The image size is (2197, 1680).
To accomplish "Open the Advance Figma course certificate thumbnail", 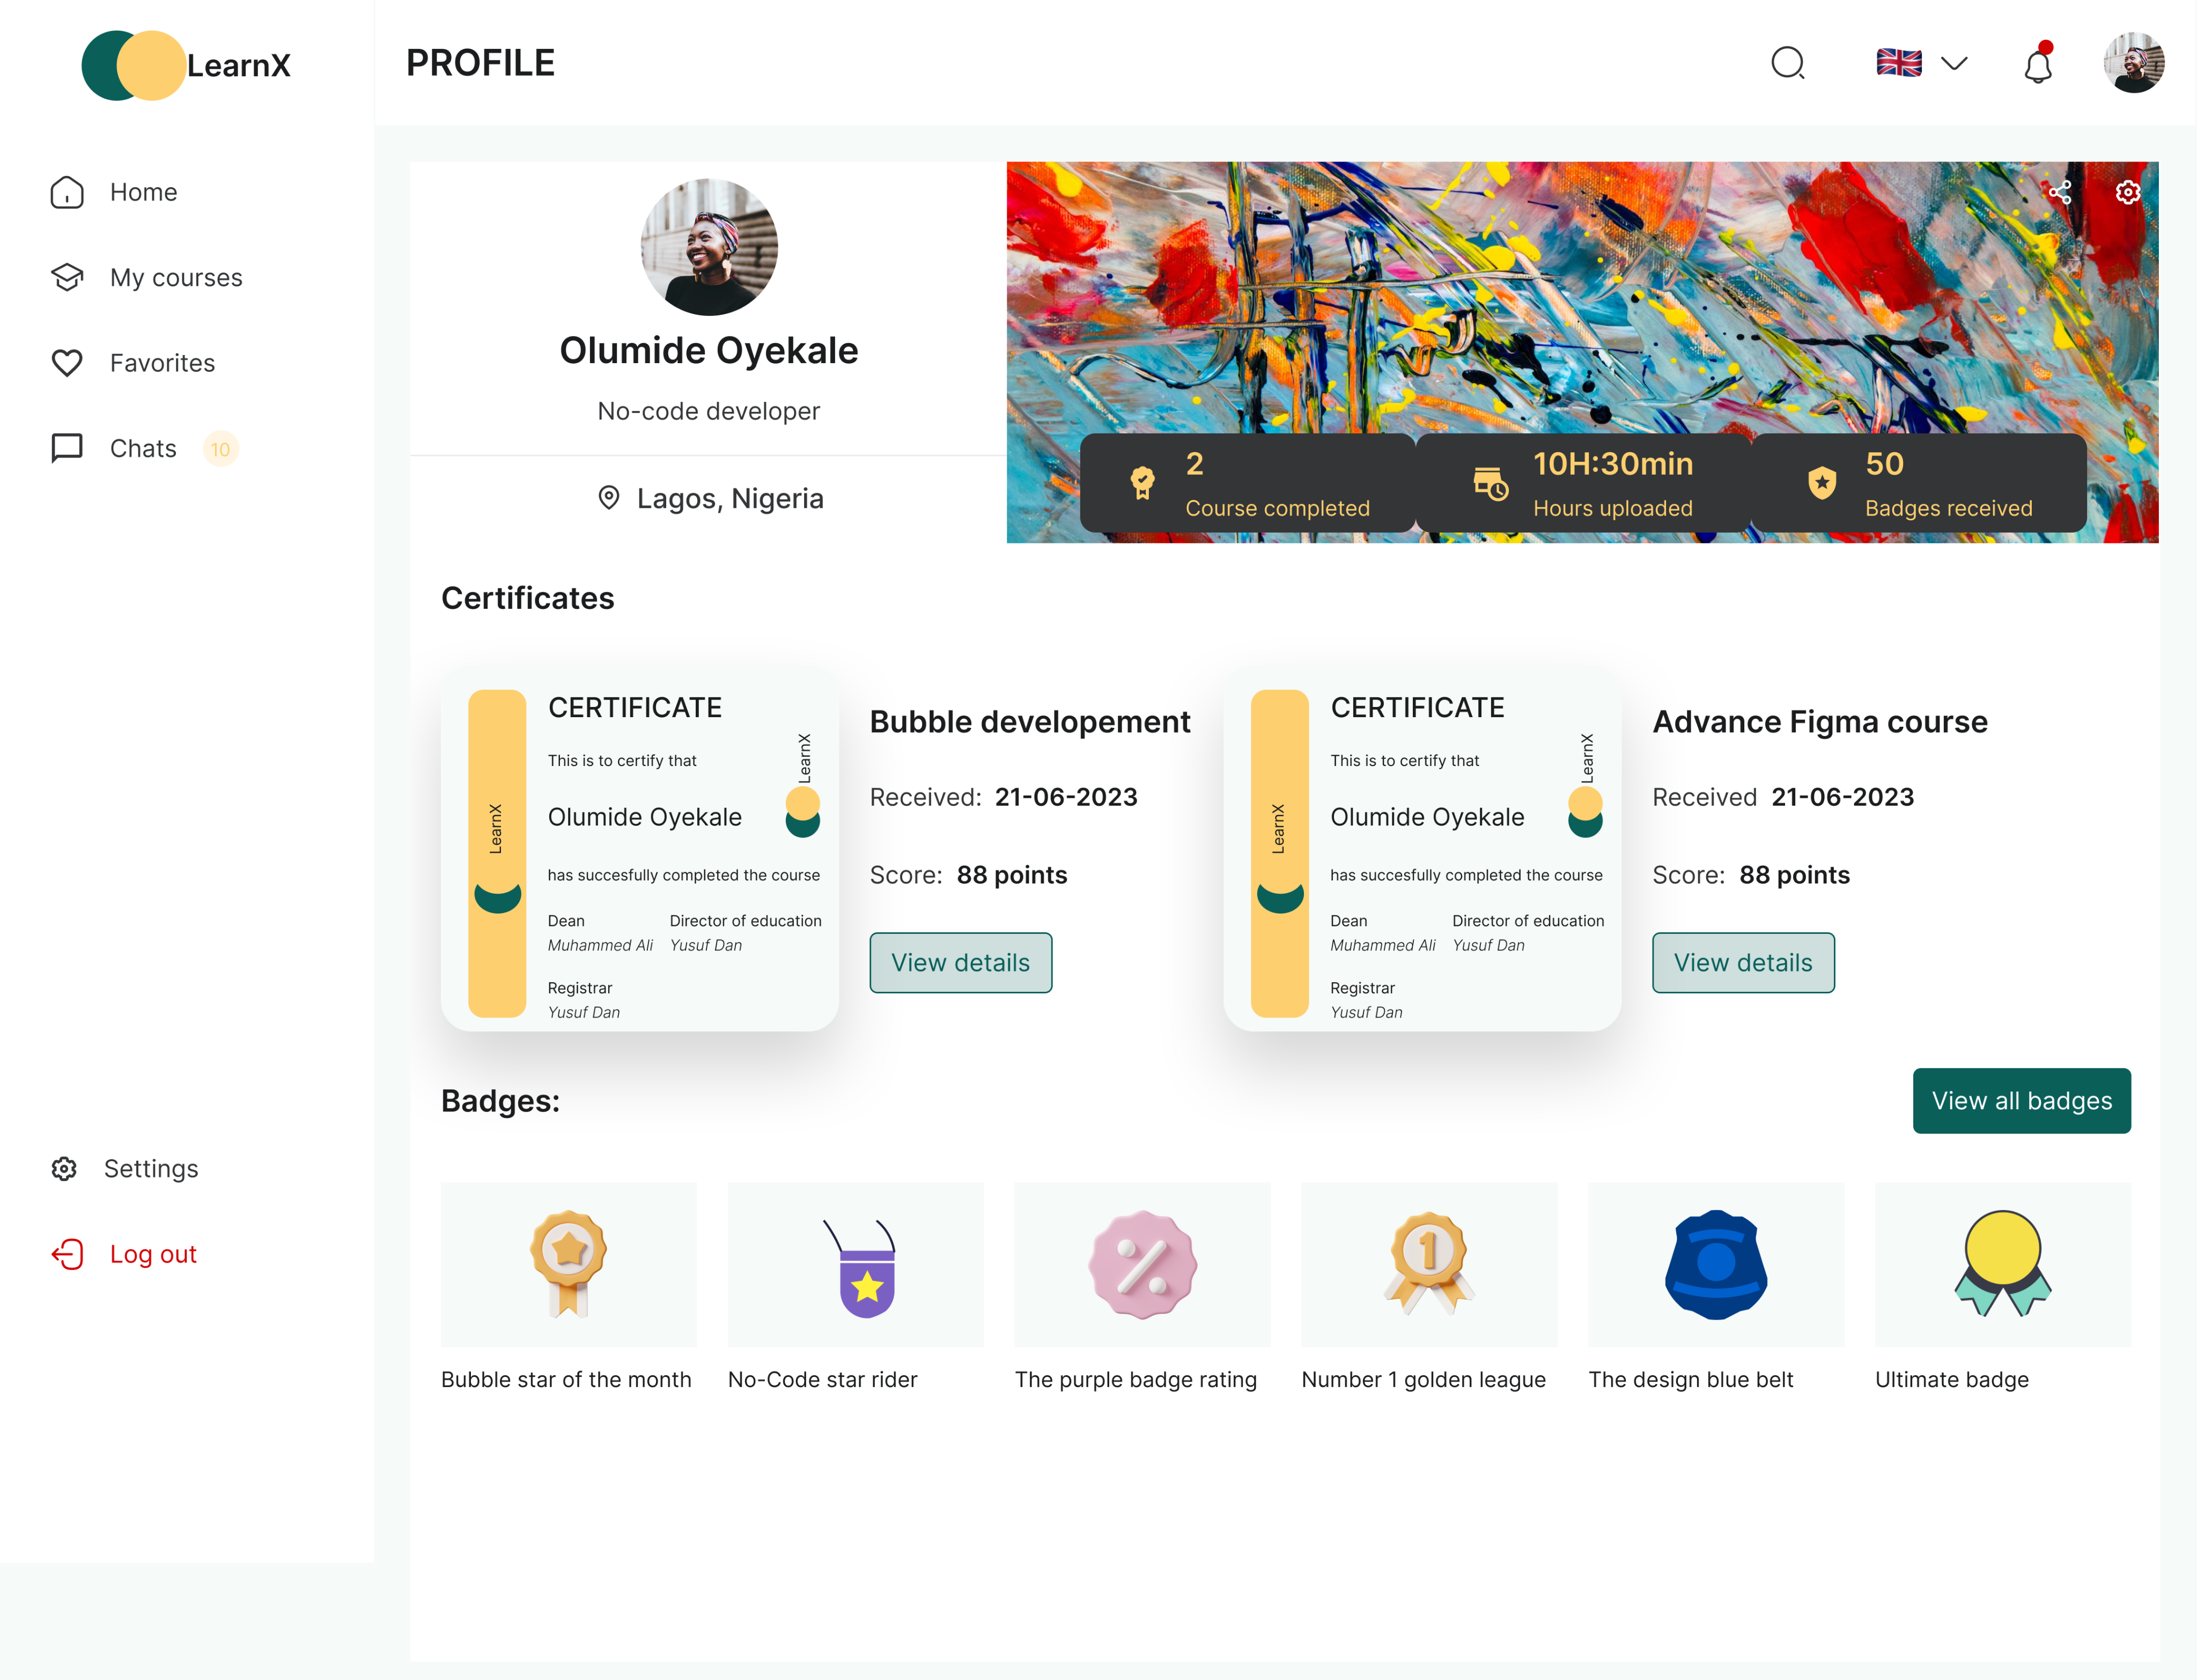I will coord(1421,850).
